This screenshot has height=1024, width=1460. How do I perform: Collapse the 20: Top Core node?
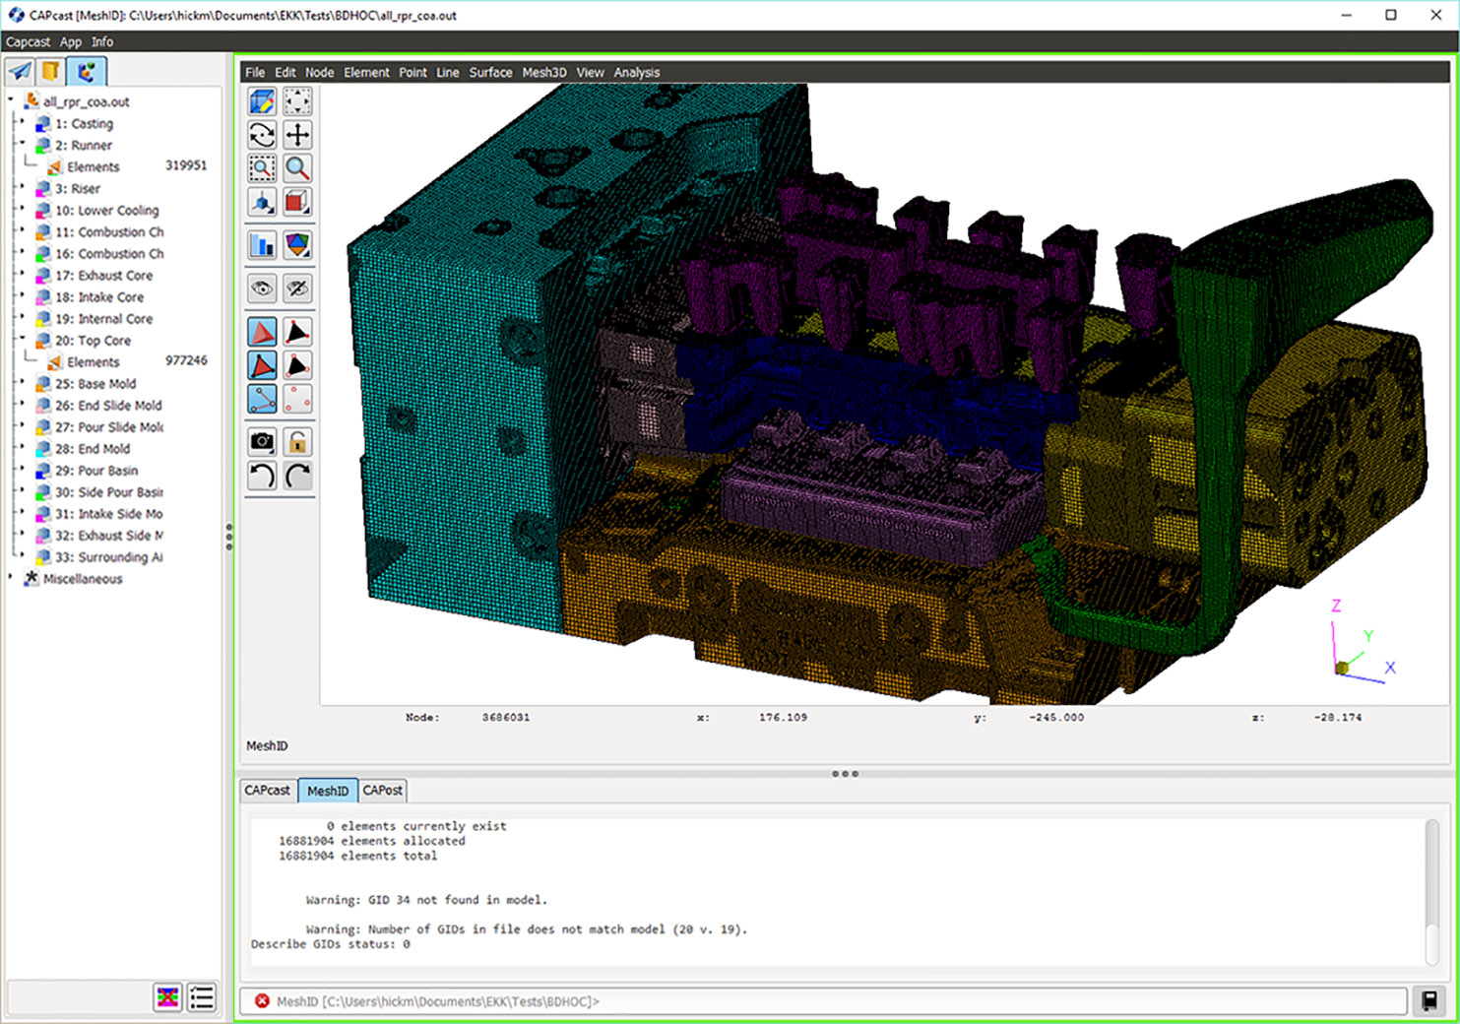tap(22, 338)
